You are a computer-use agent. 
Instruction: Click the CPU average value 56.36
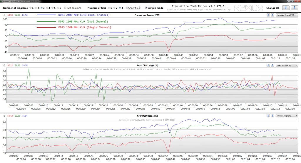17,65
